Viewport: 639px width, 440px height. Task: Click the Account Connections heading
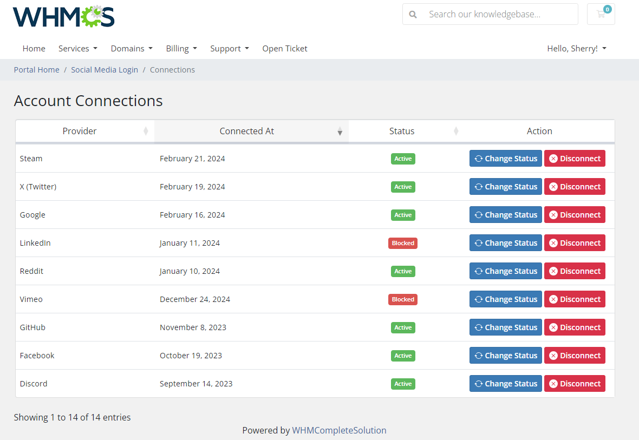88,101
